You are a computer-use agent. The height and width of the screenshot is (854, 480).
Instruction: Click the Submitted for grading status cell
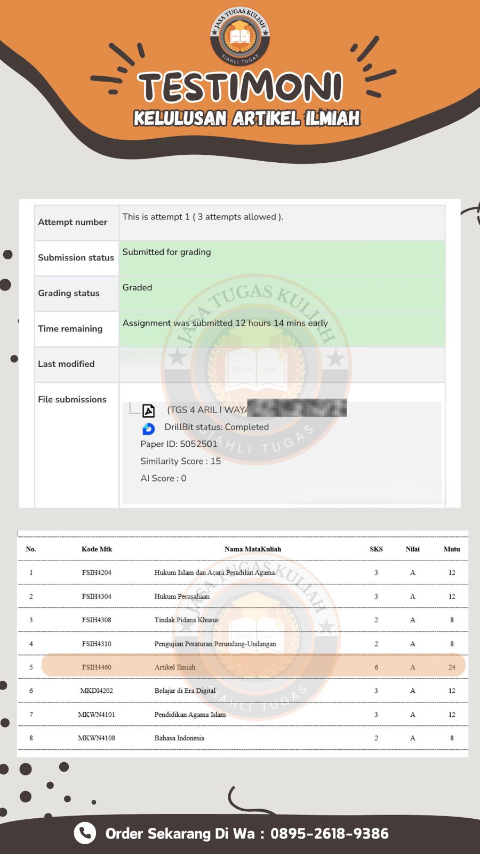(282, 258)
